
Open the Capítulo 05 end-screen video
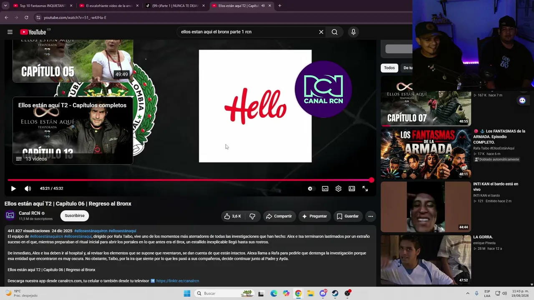(73, 60)
